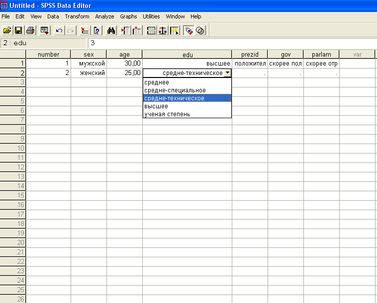Select grayed row 10 header
The height and width of the screenshot is (303, 377).
pos(13,148)
